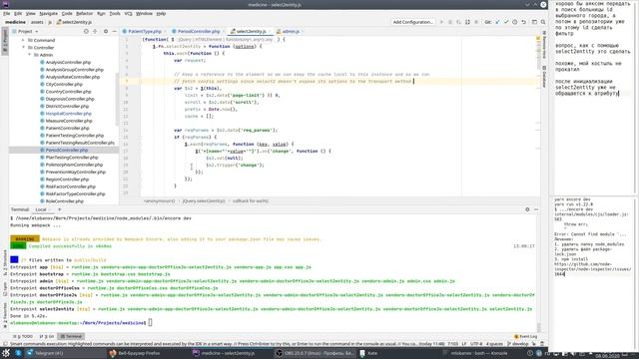The height and width of the screenshot is (359, 639).
Task: Click the Run (play) toolbar icon
Action: (441, 22)
